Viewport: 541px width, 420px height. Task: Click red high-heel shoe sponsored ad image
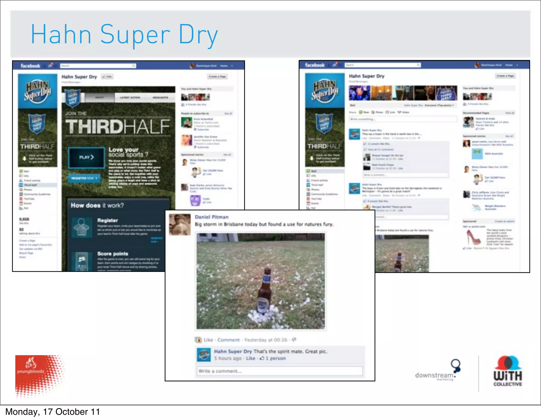pyautogui.click(x=474, y=237)
